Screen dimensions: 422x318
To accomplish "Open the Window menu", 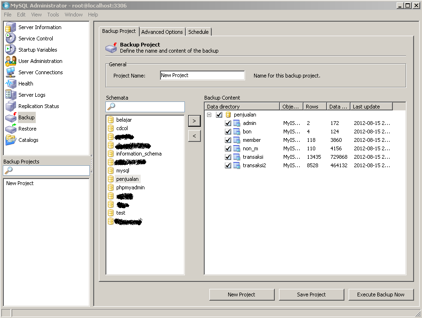I will [73, 15].
